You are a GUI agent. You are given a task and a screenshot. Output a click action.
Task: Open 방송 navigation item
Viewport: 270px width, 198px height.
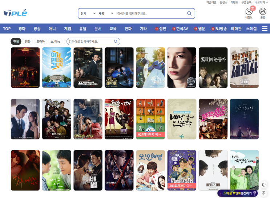[37, 29]
